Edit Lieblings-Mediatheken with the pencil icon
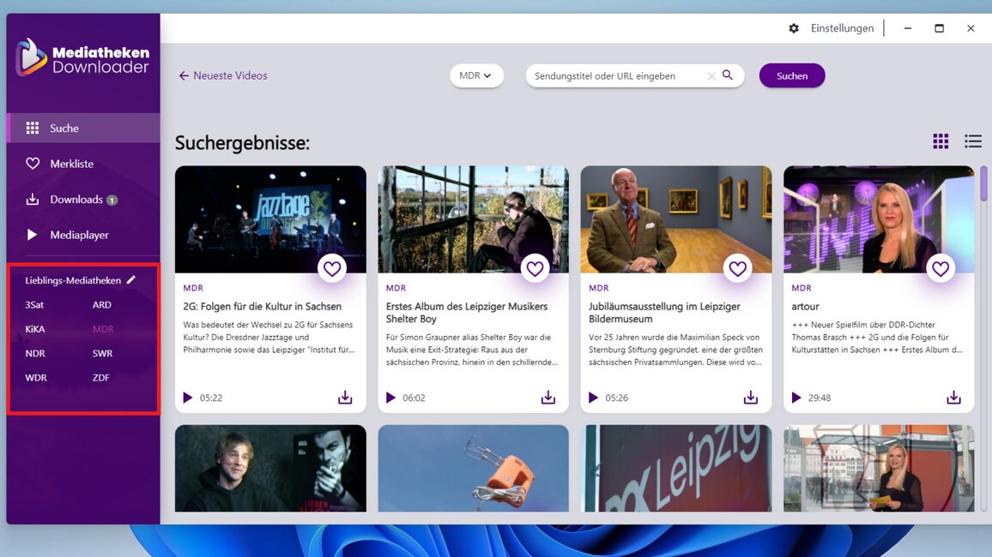Screen dimensions: 992x557 click(x=131, y=280)
